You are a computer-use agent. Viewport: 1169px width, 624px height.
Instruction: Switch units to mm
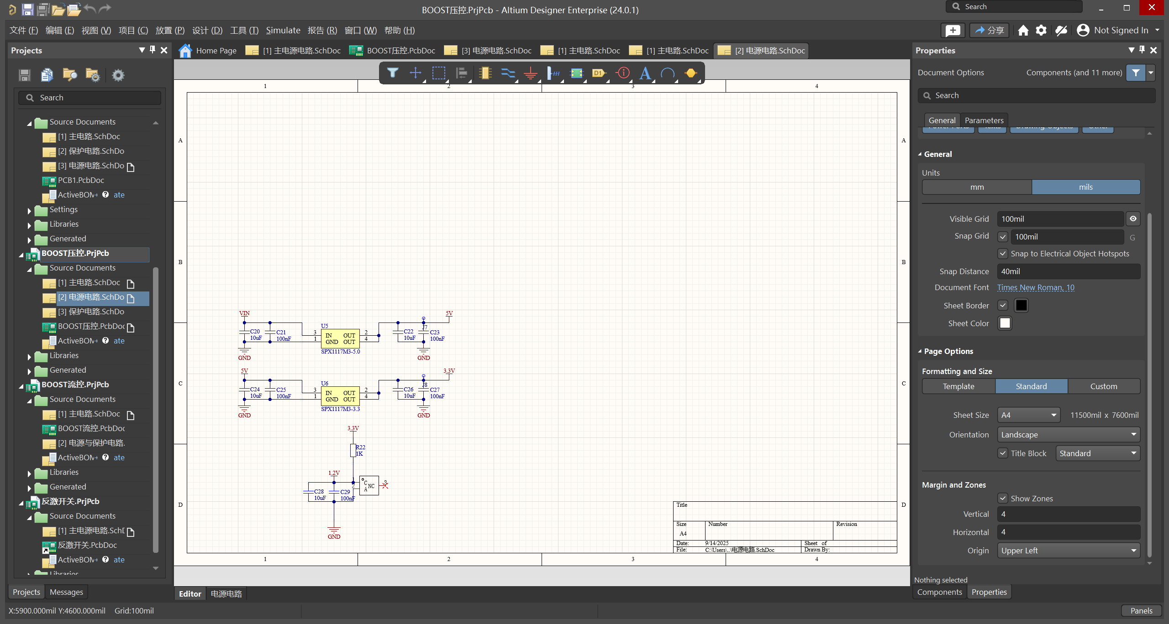[x=977, y=187]
